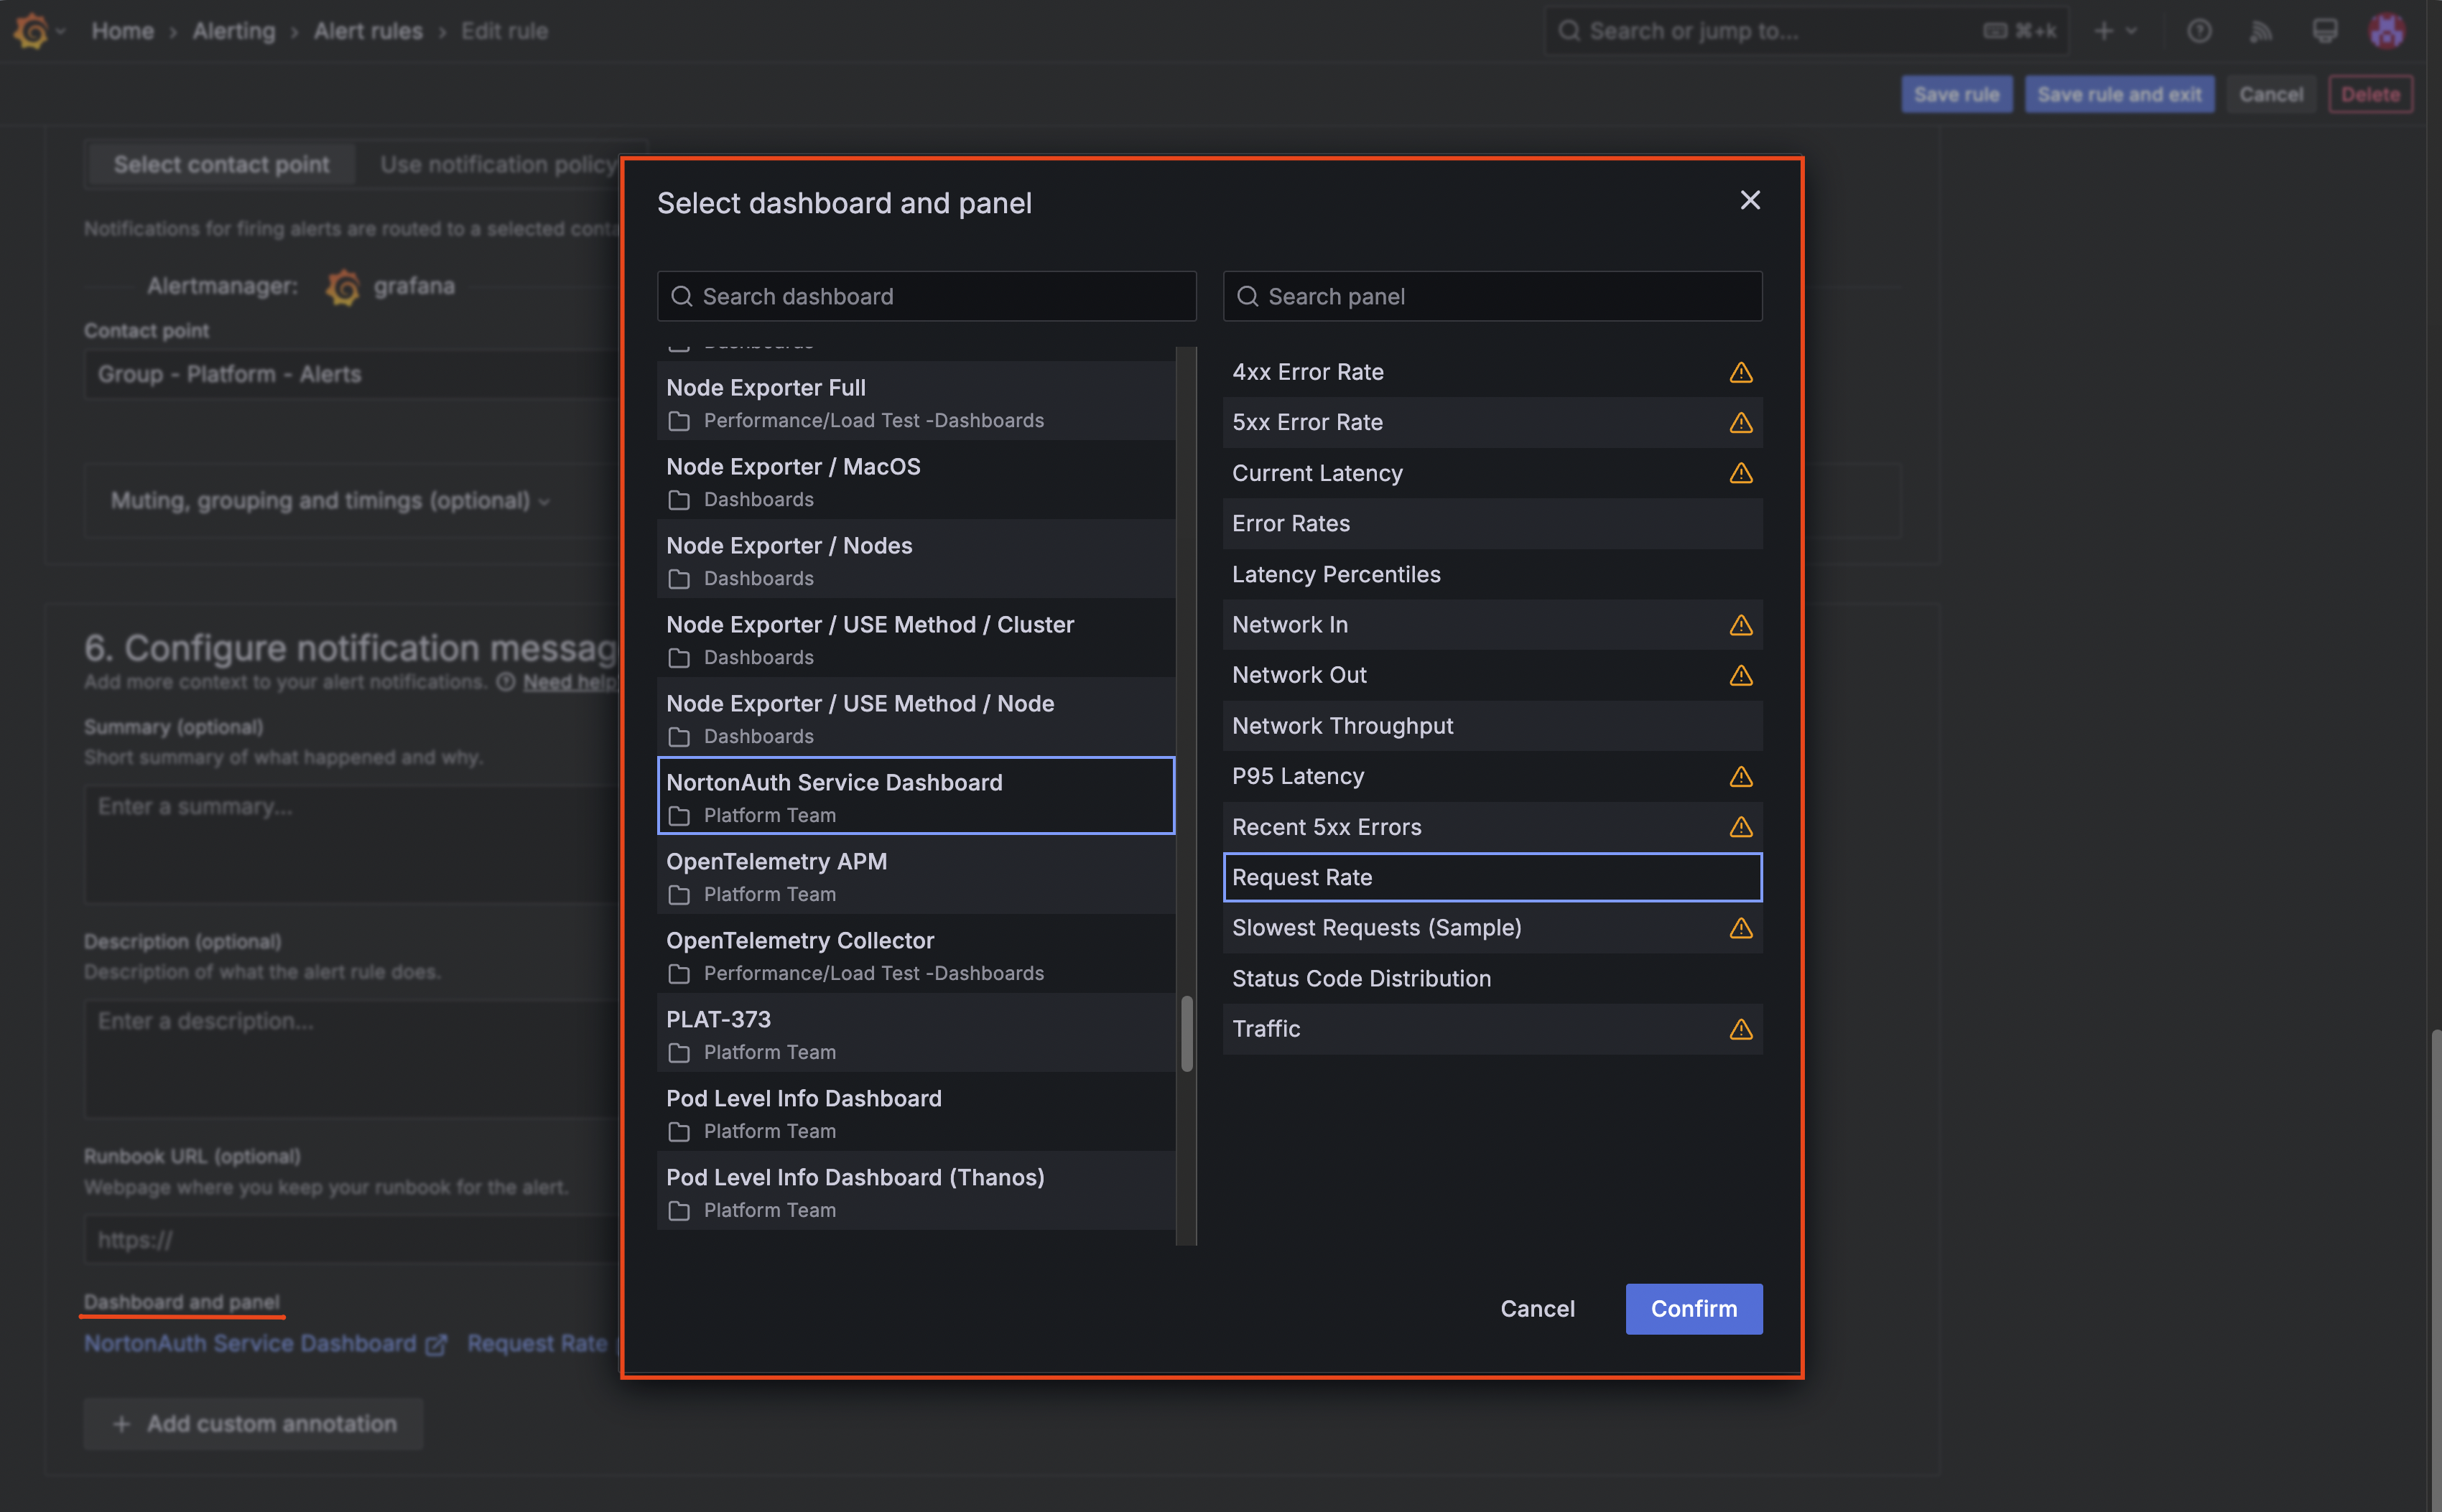Screen dimensions: 2442x1512
Task: Click Add custom annotation button
Action: pyautogui.click(x=254, y=1423)
